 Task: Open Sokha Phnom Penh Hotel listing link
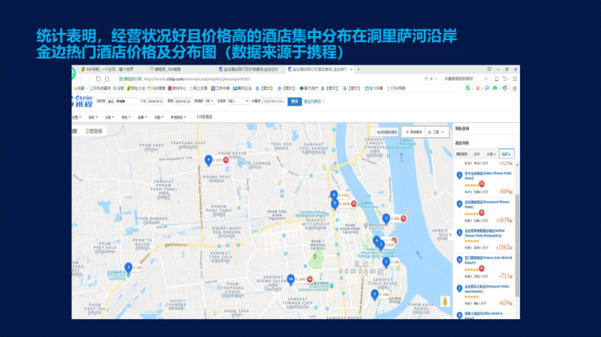click(488, 176)
